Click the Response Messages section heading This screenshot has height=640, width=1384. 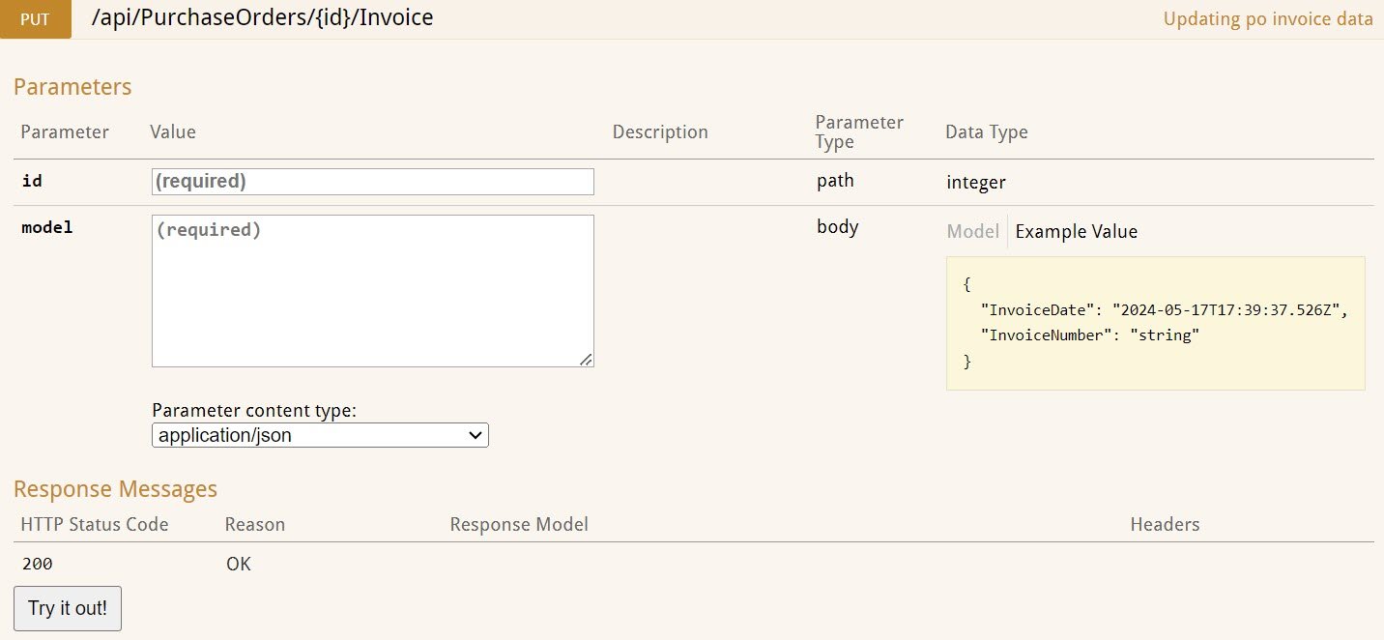tap(115, 489)
